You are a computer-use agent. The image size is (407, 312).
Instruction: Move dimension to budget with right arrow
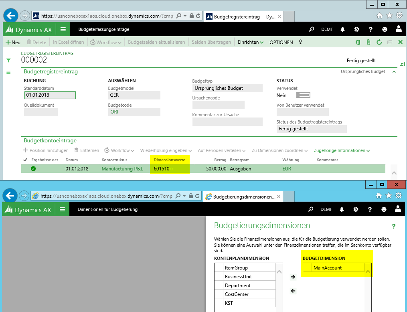tap(293, 276)
